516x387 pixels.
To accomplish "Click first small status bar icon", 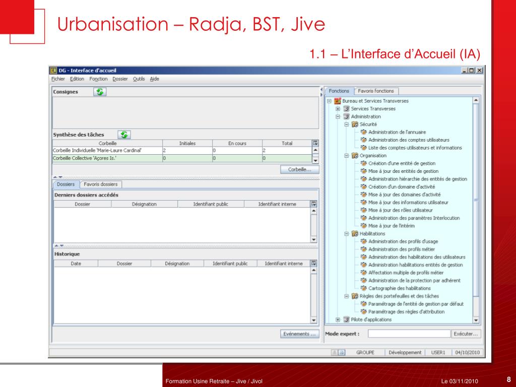I will coord(335,352).
